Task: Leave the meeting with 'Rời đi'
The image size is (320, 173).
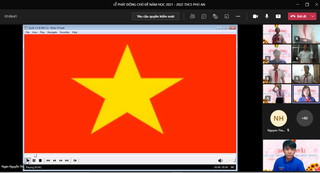Action: (x=298, y=16)
